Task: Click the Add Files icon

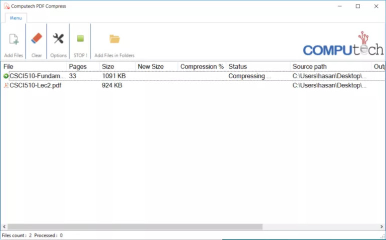Action: pyautogui.click(x=14, y=39)
